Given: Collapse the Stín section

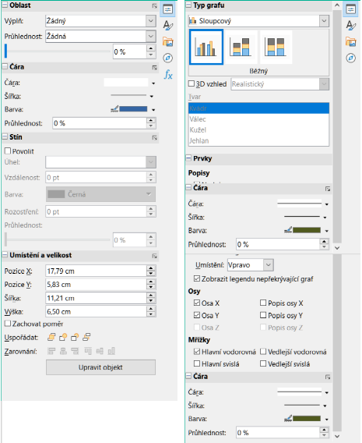Looking at the screenshot, I should click(5, 137).
